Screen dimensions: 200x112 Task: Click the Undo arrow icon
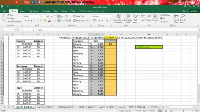point(6,6)
